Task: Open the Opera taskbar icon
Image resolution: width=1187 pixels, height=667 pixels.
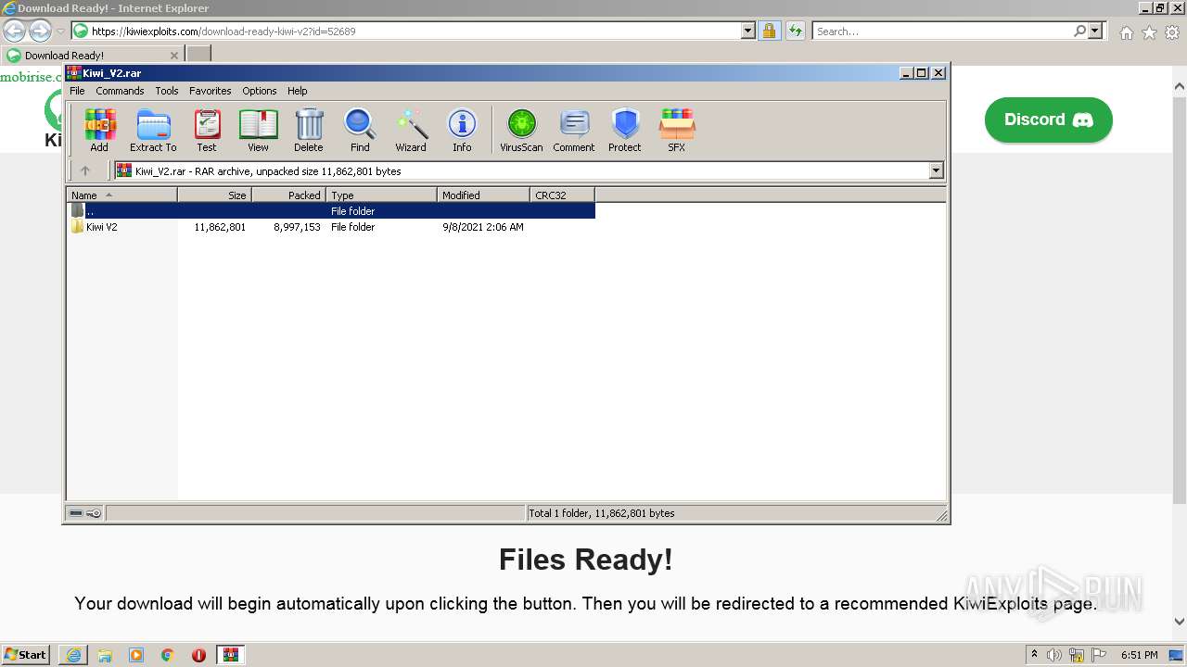Action: pyautogui.click(x=199, y=655)
